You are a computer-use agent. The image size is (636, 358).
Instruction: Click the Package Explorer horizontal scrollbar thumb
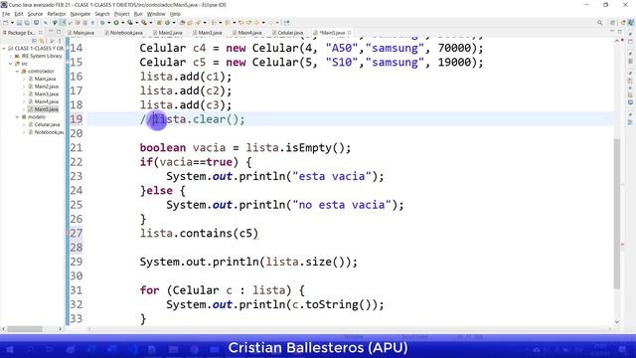24,329
